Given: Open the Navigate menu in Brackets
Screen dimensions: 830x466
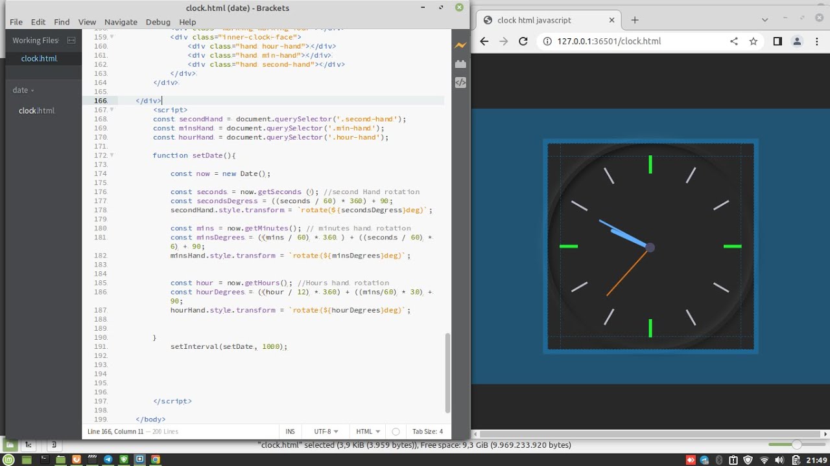Looking at the screenshot, I should tap(121, 22).
